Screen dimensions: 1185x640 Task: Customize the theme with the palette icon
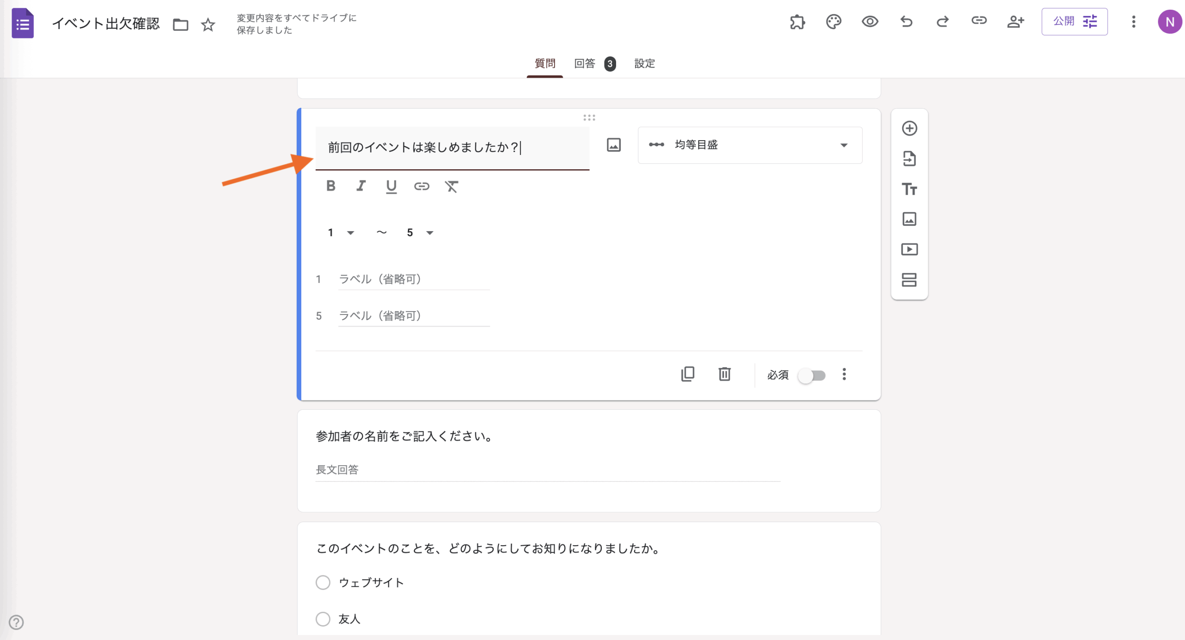(834, 22)
